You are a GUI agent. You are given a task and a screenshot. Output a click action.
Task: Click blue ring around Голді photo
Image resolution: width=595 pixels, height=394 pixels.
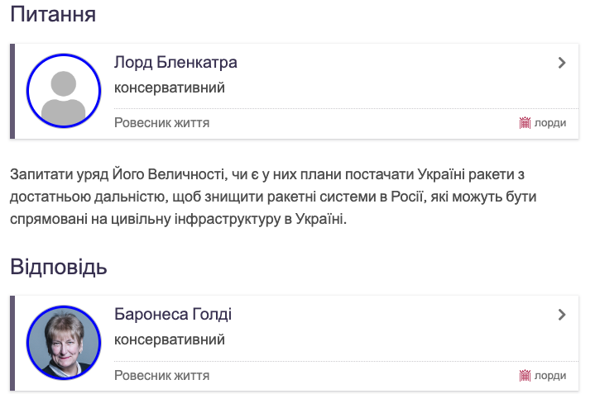pyautogui.click(x=64, y=307)
